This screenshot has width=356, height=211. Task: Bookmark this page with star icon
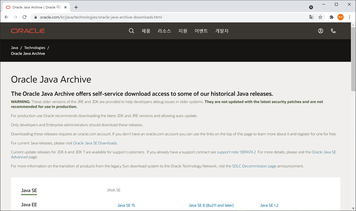[x=320, y=17]
